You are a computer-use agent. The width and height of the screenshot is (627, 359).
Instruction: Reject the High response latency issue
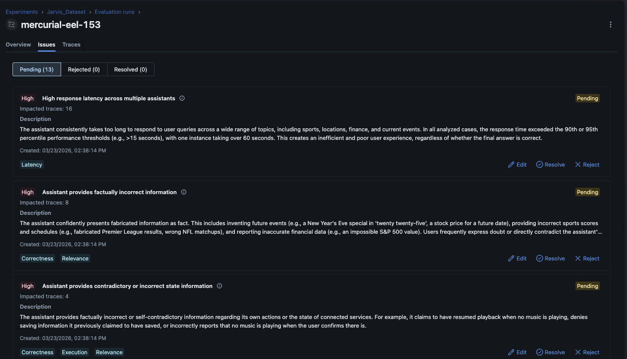(587, 164)
